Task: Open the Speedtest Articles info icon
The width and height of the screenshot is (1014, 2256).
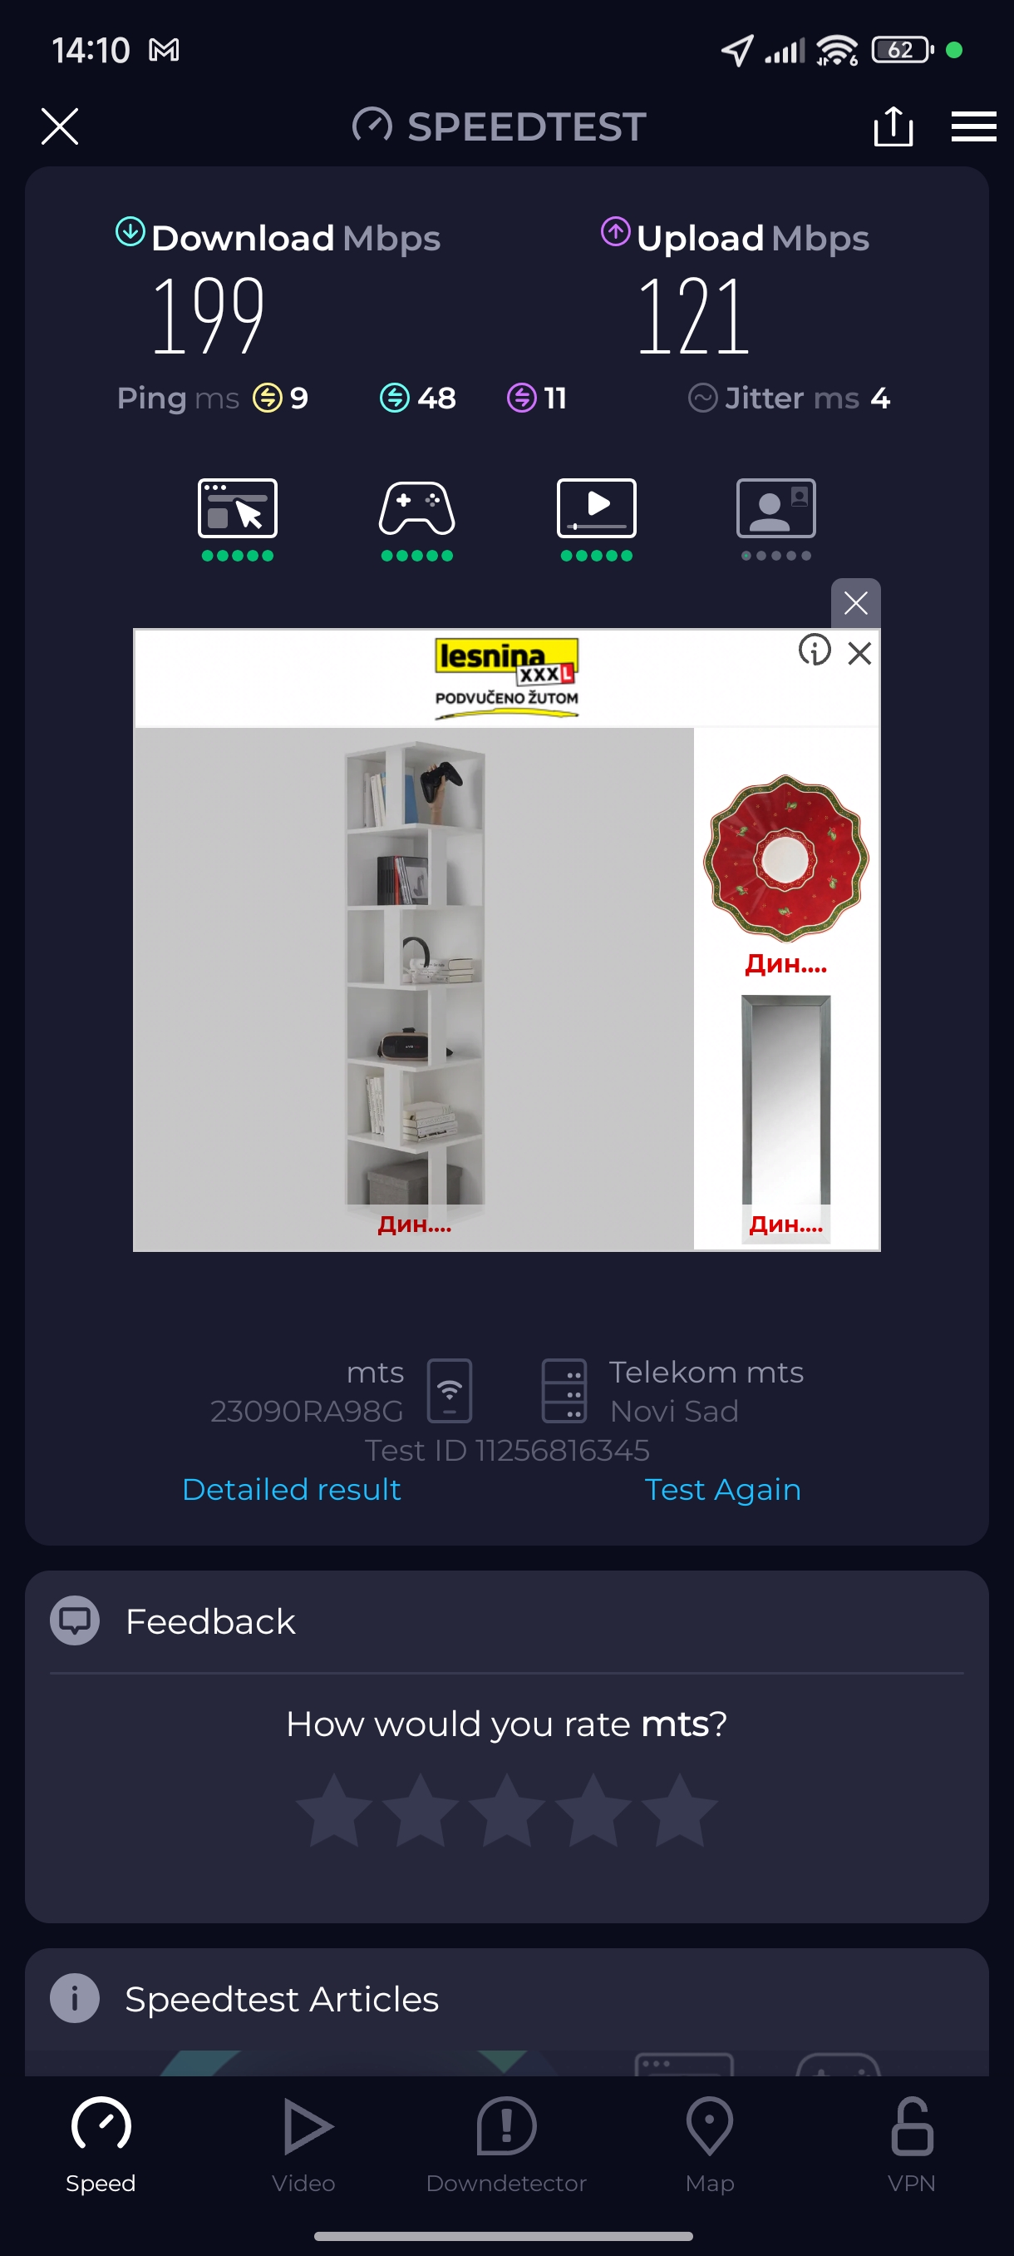Action: (x=74, y=1998)
